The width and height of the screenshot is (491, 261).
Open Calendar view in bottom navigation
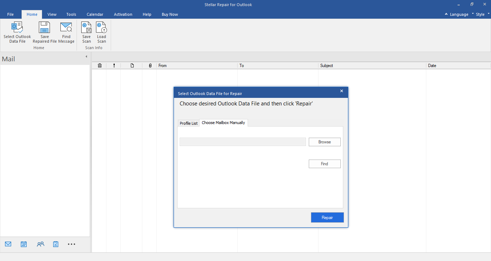coord(24,244)
